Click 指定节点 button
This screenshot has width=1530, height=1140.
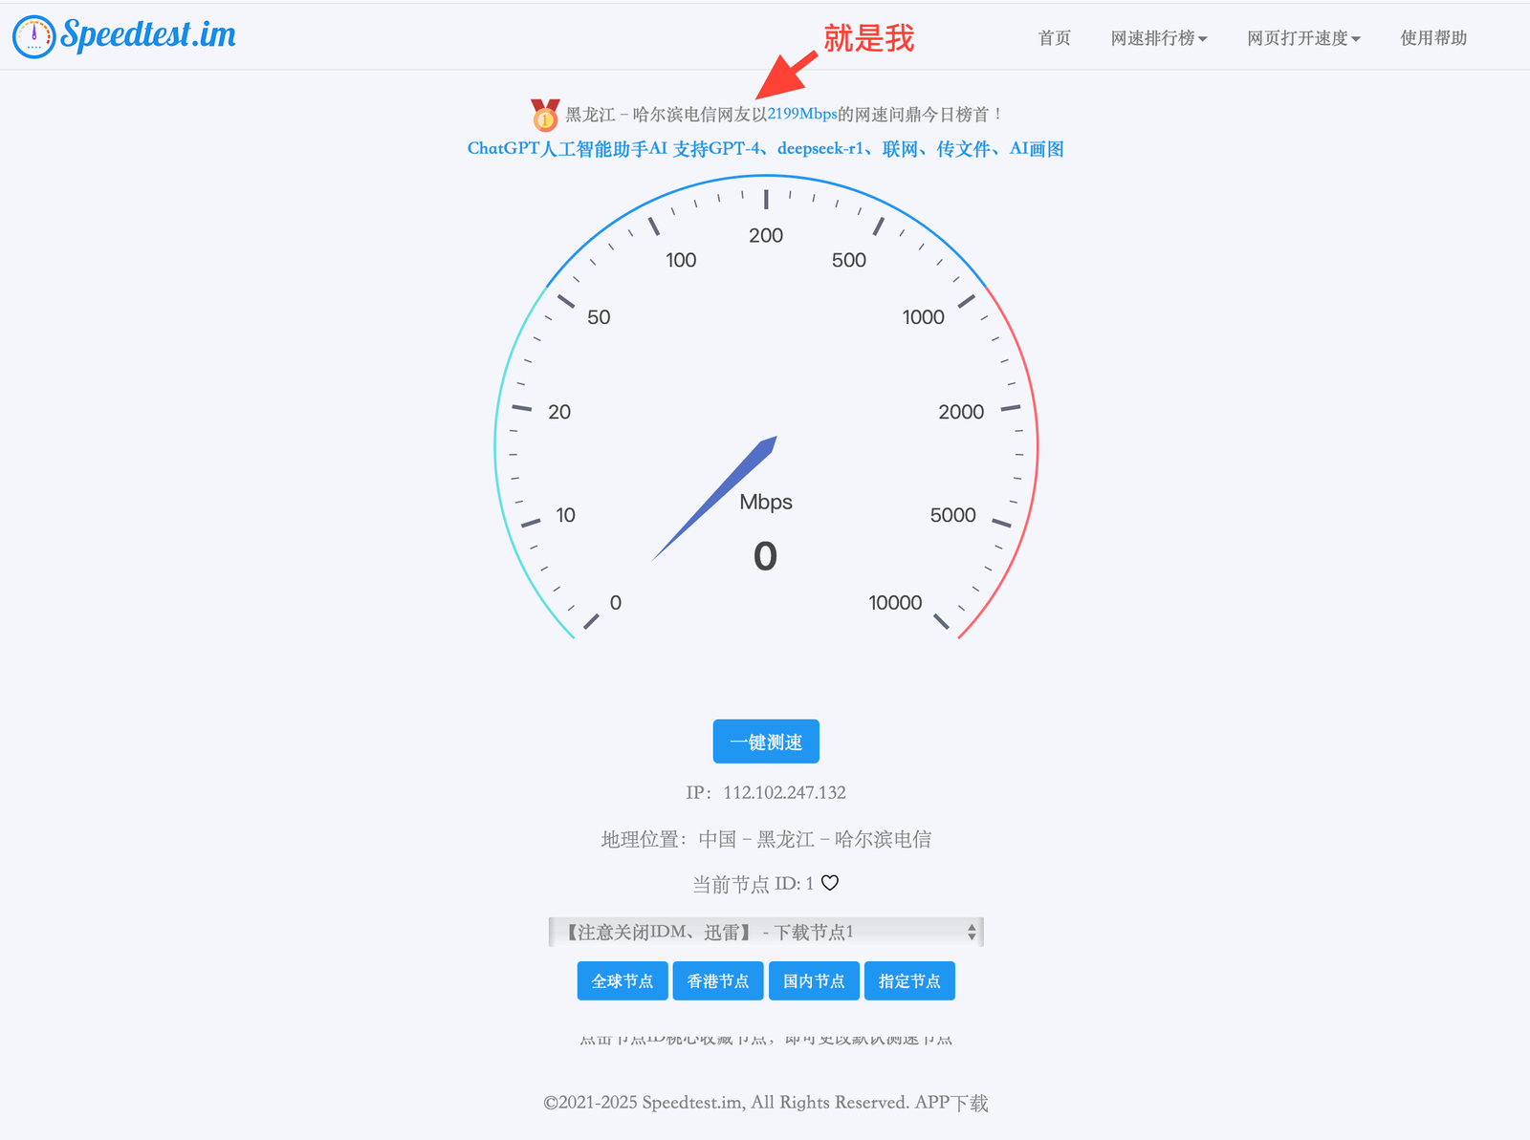pos(909,981)
